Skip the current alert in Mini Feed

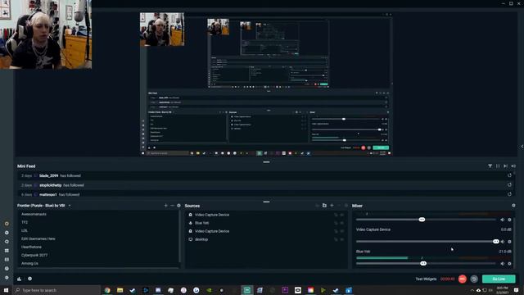pos(506,166)
